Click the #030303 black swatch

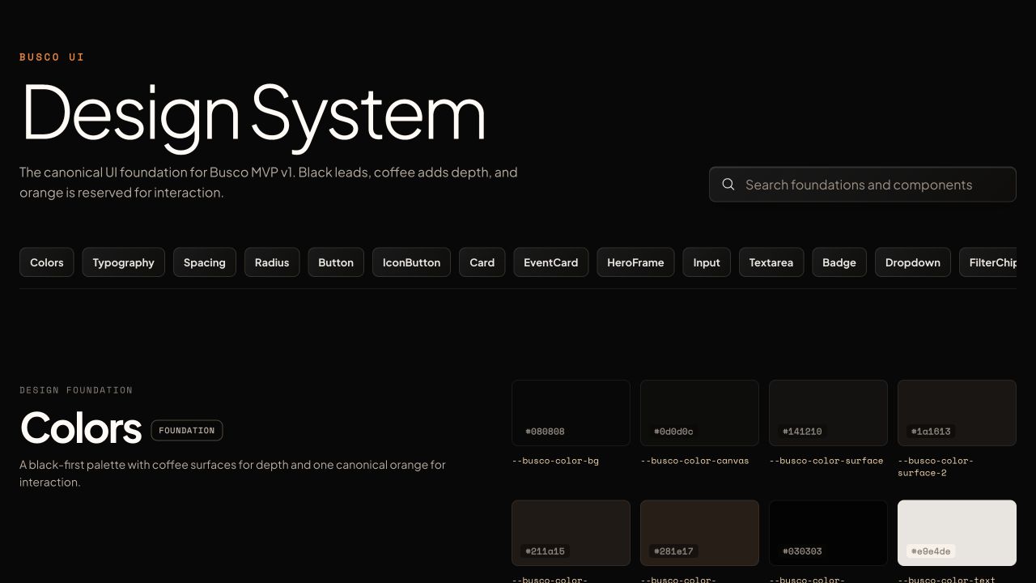[828, 533]
